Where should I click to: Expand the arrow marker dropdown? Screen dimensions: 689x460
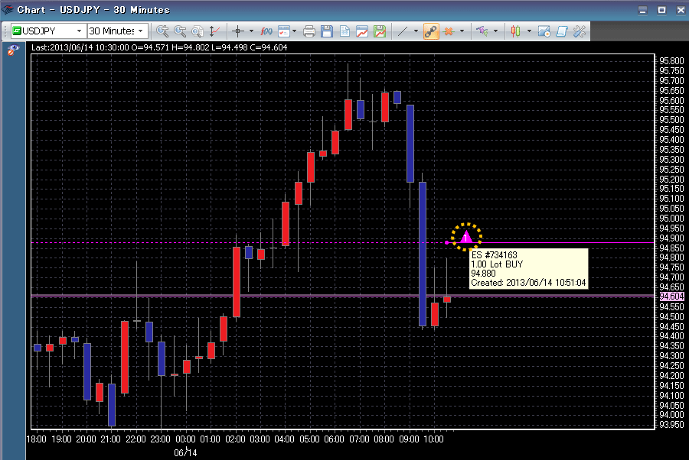(495, 31)
